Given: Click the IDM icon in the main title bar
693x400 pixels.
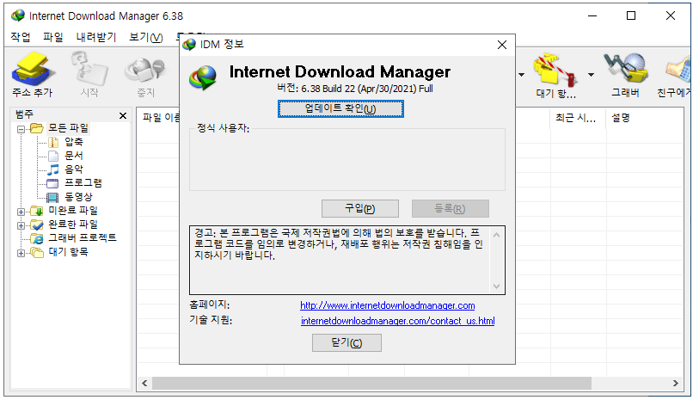Looking at the screenshot, I should pos(18,15).
